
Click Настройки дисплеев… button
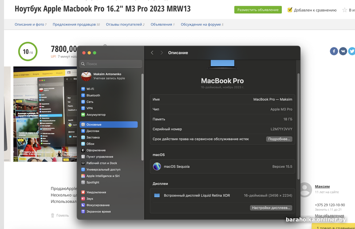pos(271,208)
